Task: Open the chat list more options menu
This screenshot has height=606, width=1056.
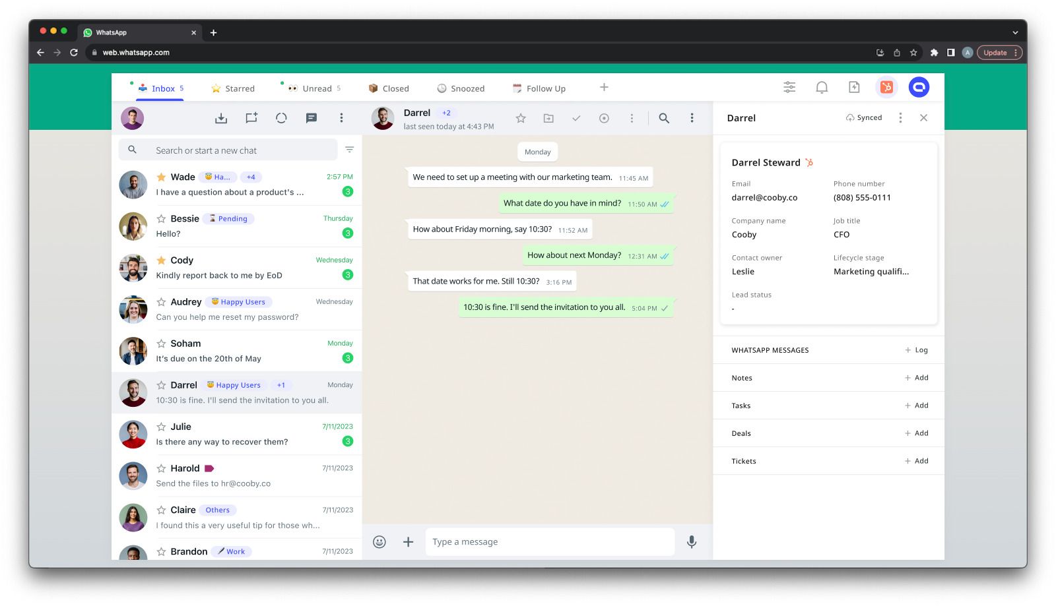Action: (x=341, y=118)
